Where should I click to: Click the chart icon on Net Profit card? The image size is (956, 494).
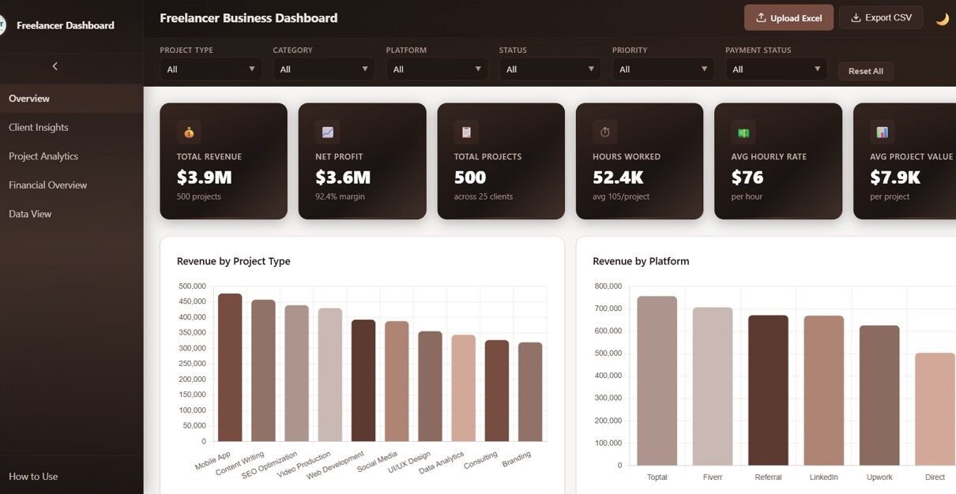(x=327, y=133)
